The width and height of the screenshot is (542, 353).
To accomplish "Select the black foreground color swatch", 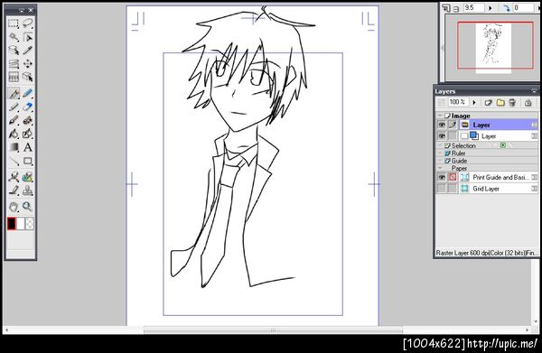I will pyautogui.click(x=12, y=224).
